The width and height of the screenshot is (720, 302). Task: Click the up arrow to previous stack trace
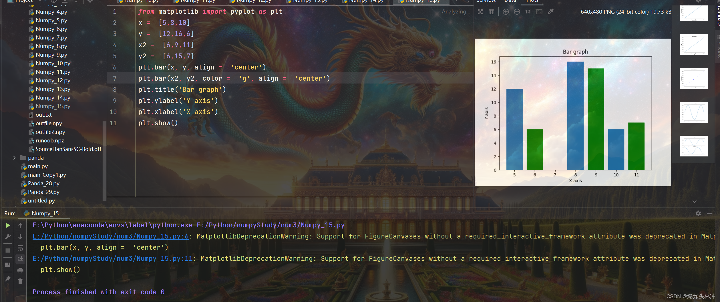tap(20, 225)
